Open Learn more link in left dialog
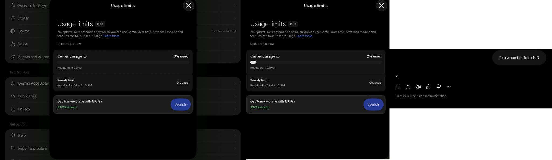 tap(111, 36)
